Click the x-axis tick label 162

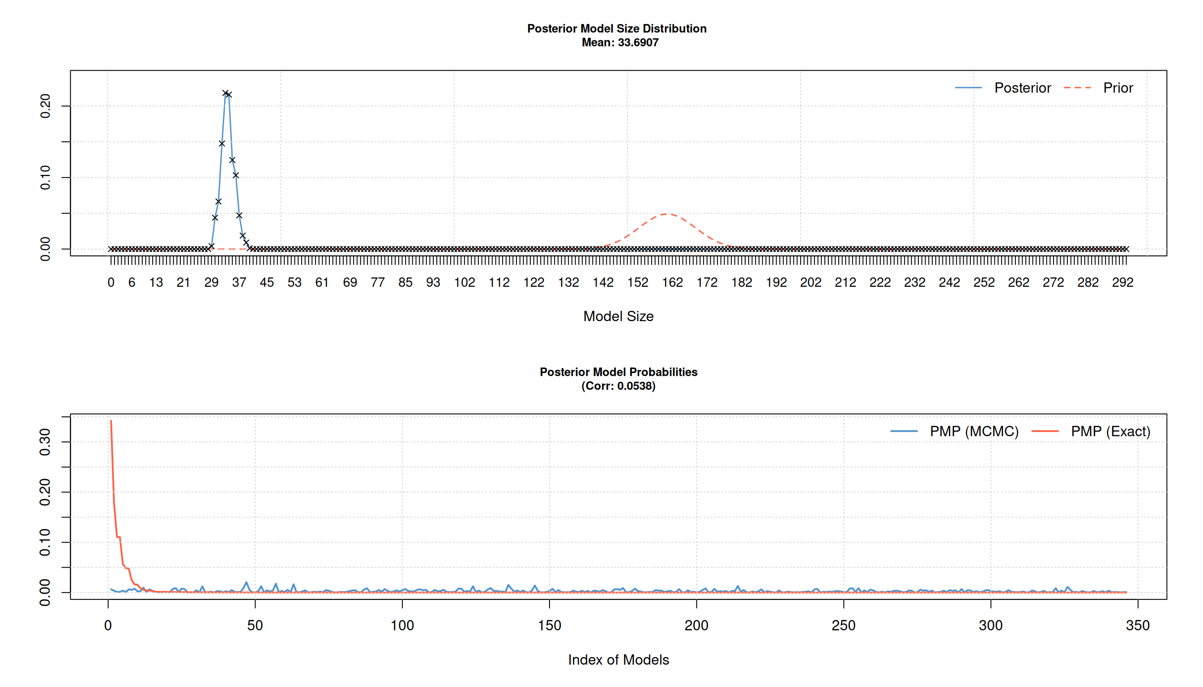[672, 282]
